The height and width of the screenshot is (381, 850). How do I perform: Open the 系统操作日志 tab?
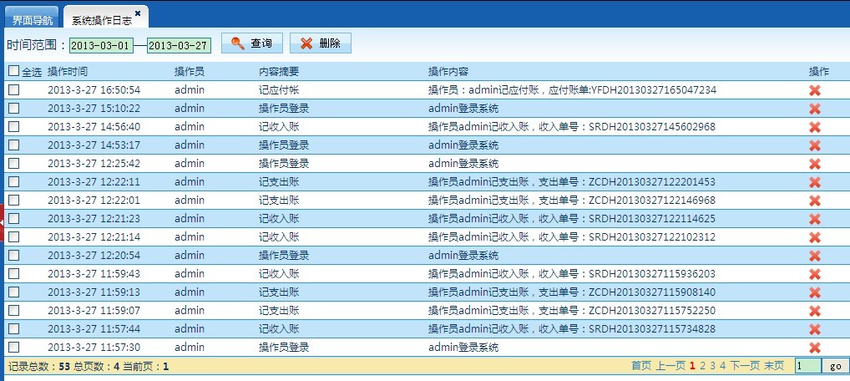[x=100, y=19]
